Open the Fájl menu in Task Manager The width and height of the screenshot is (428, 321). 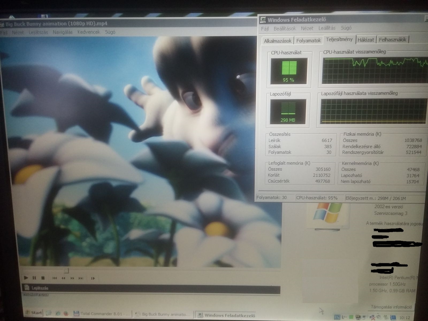point(265,28)
